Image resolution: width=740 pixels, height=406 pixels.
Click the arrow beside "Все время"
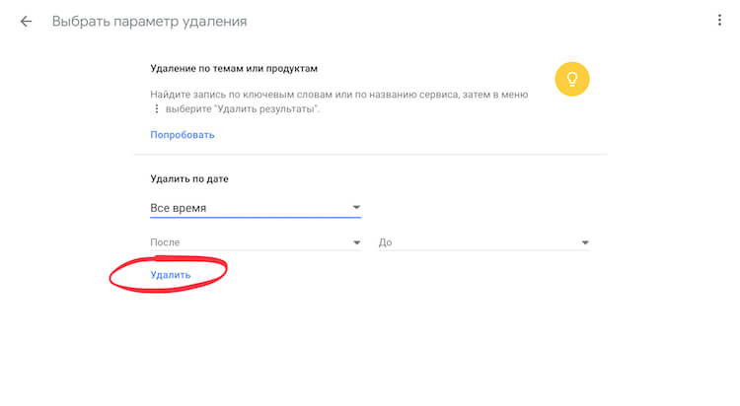356,208
